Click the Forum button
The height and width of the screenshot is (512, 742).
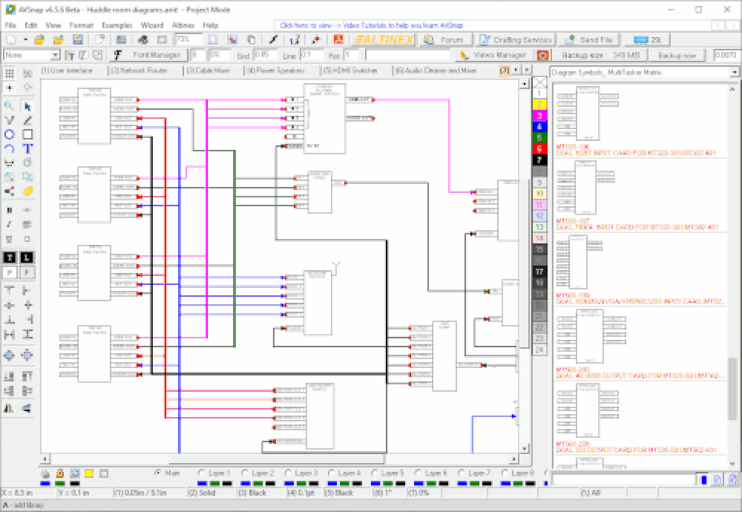444,40
